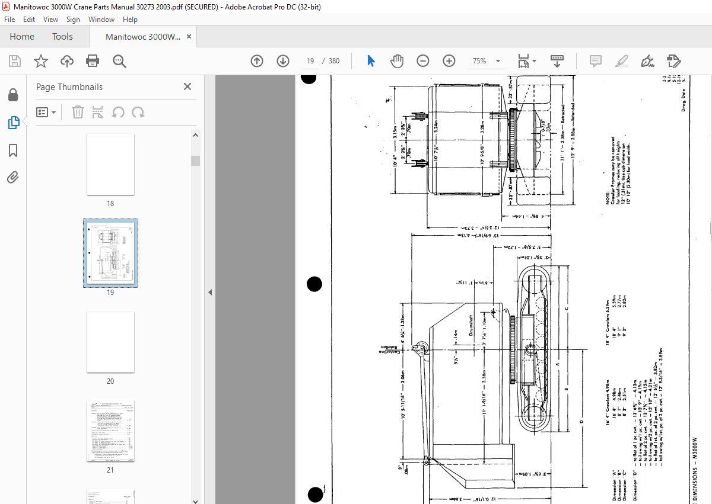The height and width of the screenshot is (504, 712).
Task: Print the document using the printer icon
Action: [93, 61]
